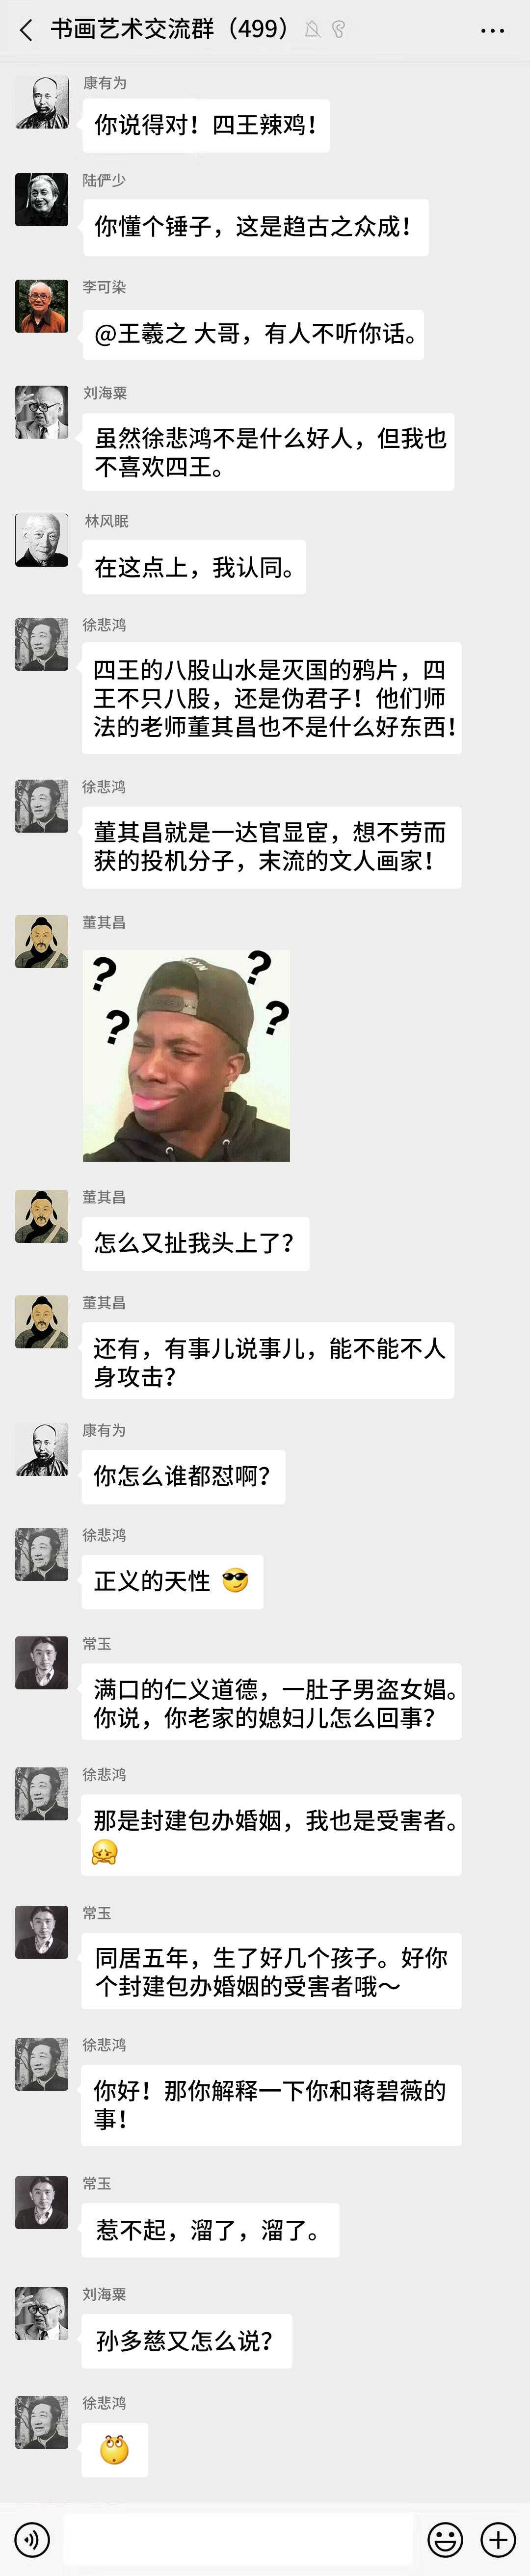Open the three-dot group options menu
Image resolution: width=530 pixels, height=2576 pixels.
coord(492,30)
